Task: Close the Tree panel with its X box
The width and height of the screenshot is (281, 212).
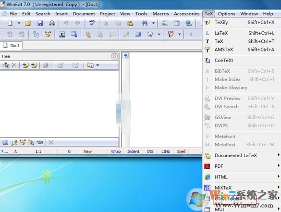Action: click(x=114, y=56)
